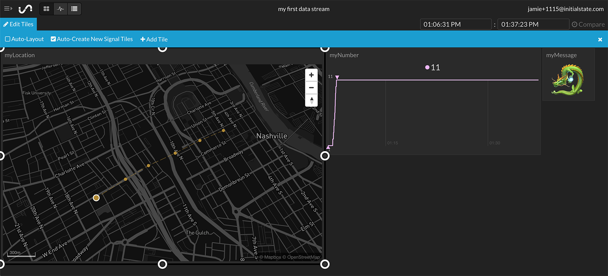Image resolution: width=608 pixels, height=276 pixels.
Task: Click the Edit Tiles tab
Action: click(x=18, y=24)
